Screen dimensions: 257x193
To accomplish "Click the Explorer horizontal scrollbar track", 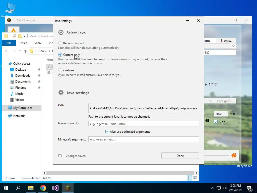I will click(120, 173).
